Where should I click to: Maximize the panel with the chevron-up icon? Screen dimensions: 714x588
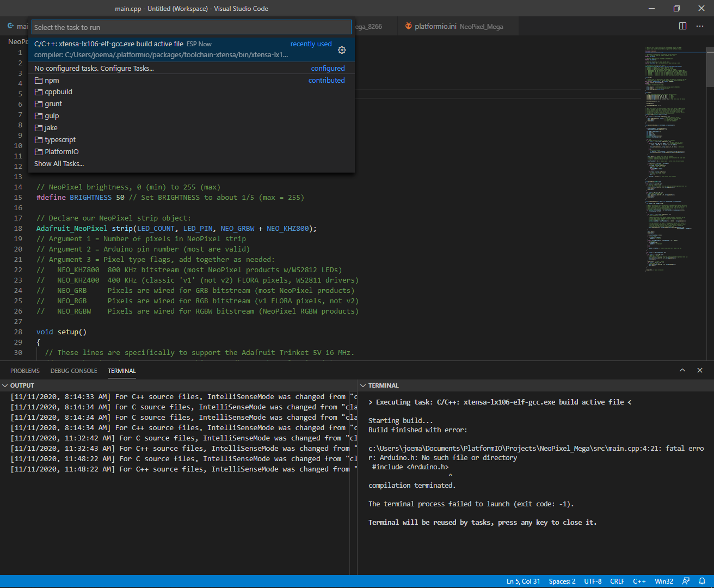coord(682,370)
